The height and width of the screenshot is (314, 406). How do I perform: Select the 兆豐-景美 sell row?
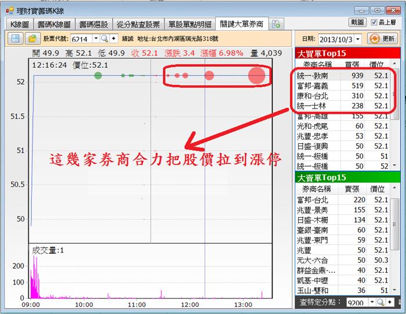(343, 210)
